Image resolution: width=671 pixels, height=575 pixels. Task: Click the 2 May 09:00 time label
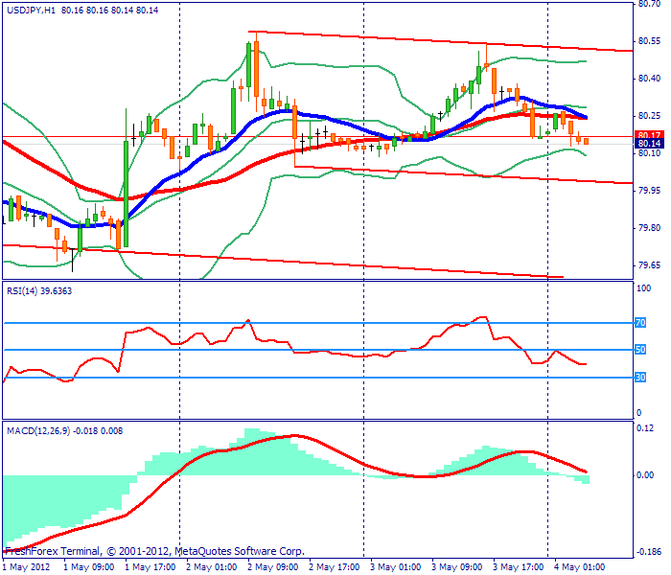pos(272,567)
